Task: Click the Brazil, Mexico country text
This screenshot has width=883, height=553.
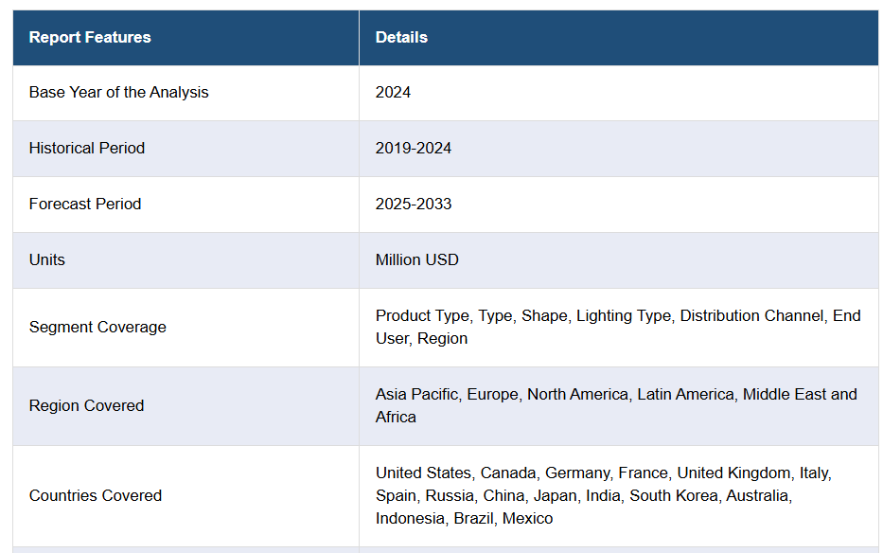Action: coord(503,519)
